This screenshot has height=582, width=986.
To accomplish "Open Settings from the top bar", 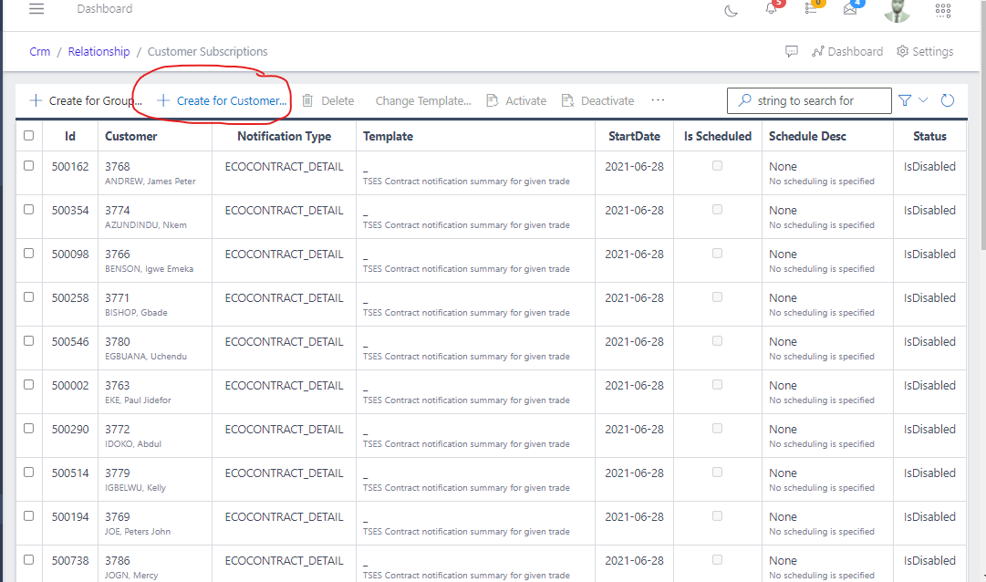I will [924, 51].
